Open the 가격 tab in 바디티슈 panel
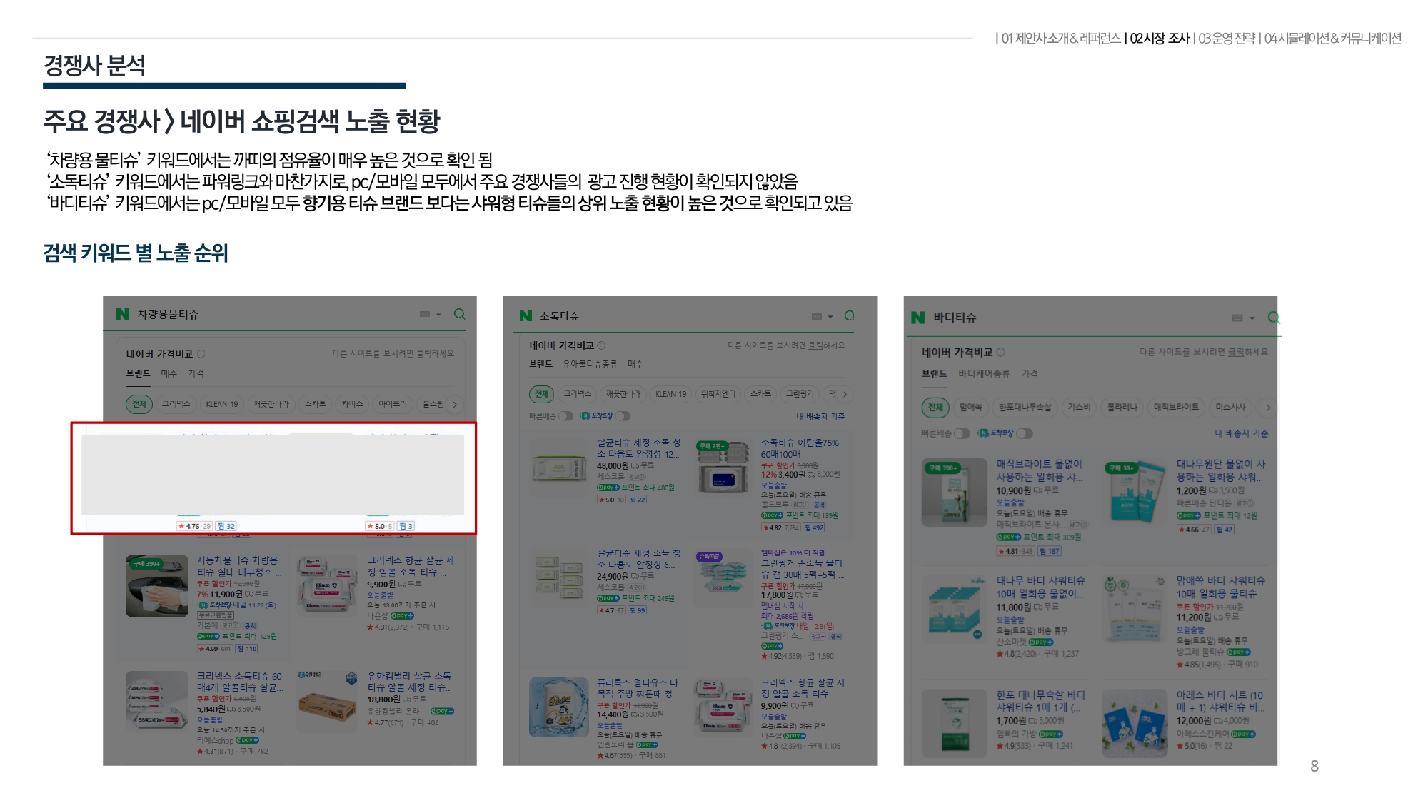Image resolution: width=1428 pixels, height=803 pixels. click(x=1030, y=373)
